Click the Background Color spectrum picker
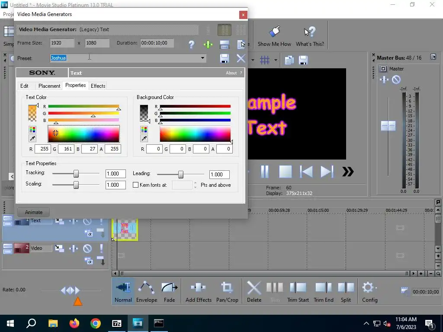 [x=195, y=134]
